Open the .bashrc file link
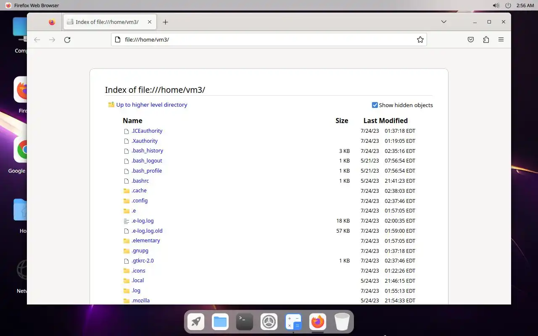The width and height of the screenshot is (538, 336). click(x=140, y=181)
